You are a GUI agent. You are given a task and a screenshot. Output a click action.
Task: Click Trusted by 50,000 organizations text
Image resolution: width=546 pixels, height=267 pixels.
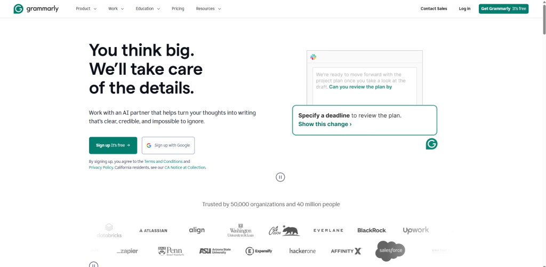click(271, 205)
